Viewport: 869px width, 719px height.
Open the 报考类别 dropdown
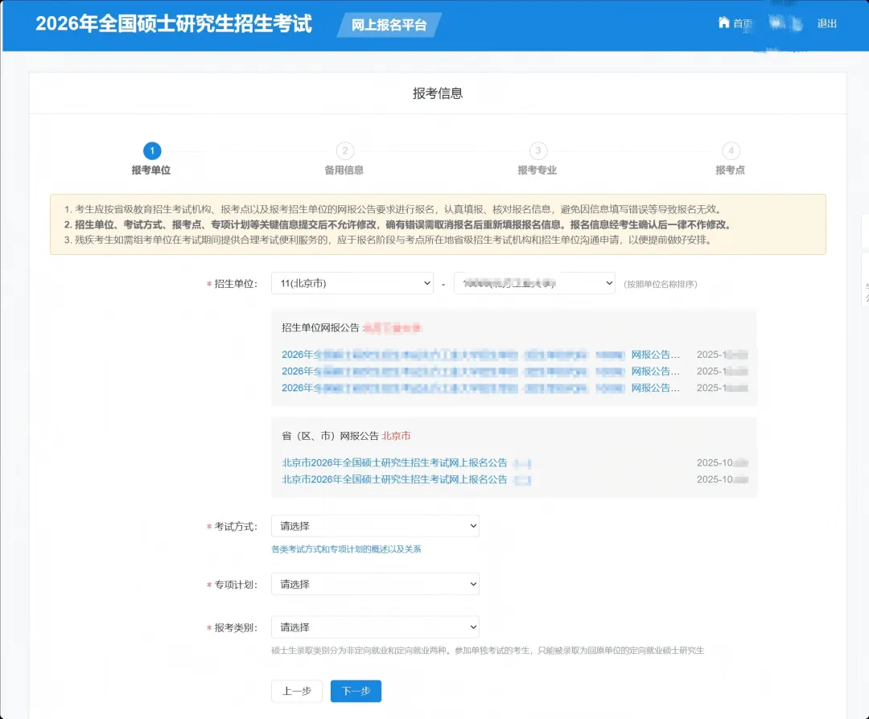(x=375, y=627)
